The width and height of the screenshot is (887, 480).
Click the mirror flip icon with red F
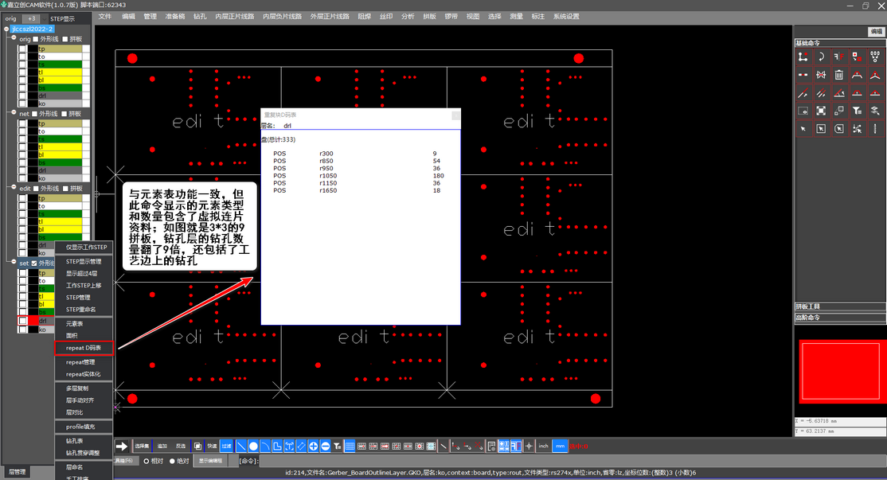click(839, 57)
